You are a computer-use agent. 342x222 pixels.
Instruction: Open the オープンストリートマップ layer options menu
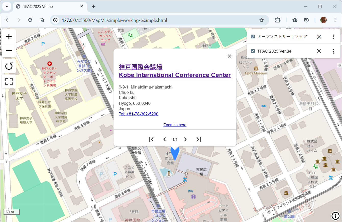[x=333, y=37]
